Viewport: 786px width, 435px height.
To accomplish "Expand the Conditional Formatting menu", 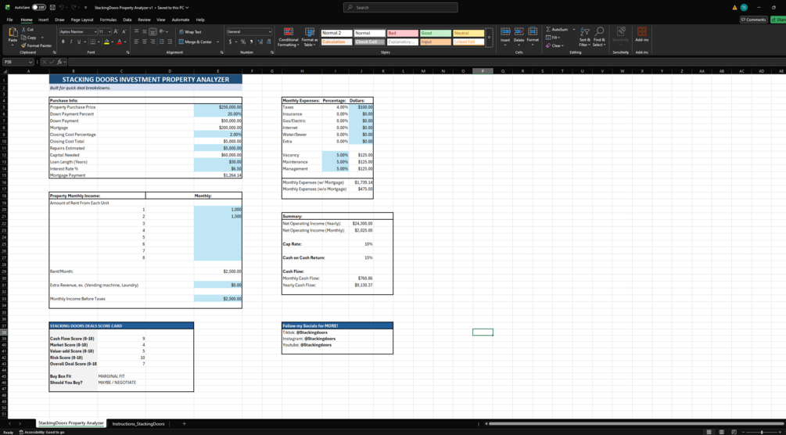I will [x=289, y=37].
